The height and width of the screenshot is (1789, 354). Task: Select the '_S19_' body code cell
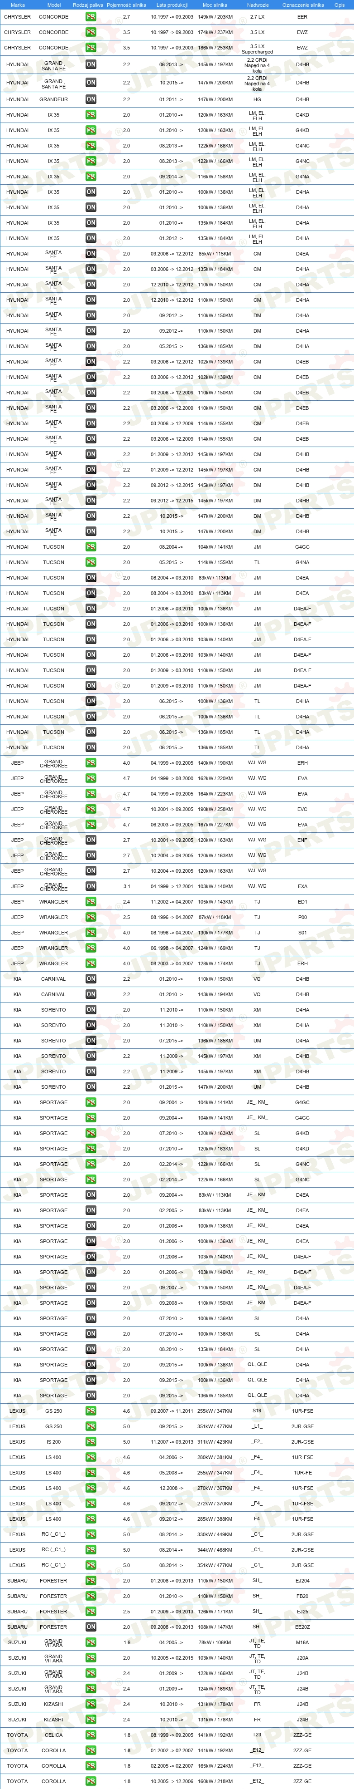[257, 1411]
